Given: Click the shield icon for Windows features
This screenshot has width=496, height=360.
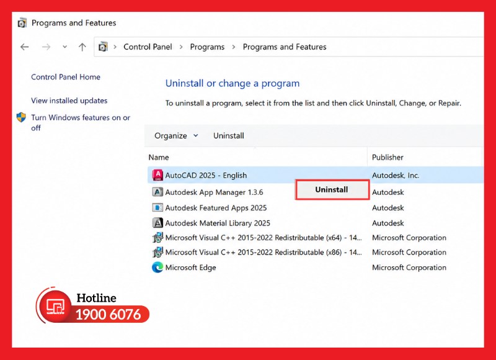Looking at the screenshot, I should point(21,117).
